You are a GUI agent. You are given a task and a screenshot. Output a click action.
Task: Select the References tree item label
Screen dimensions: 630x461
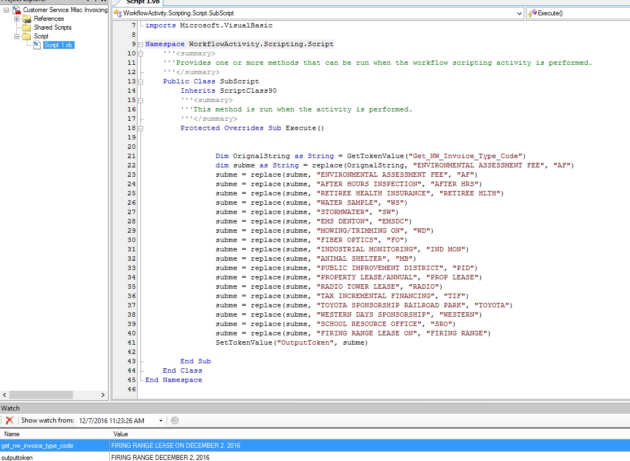[49, 19]
